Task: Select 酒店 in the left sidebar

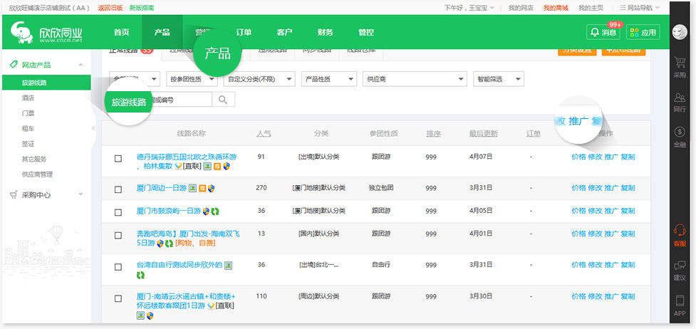Action: pos(28,99)
